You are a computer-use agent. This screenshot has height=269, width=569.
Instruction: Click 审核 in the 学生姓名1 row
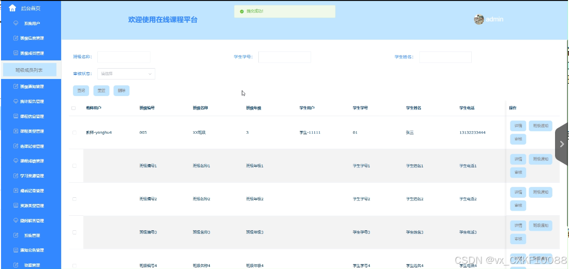point(518,172)
